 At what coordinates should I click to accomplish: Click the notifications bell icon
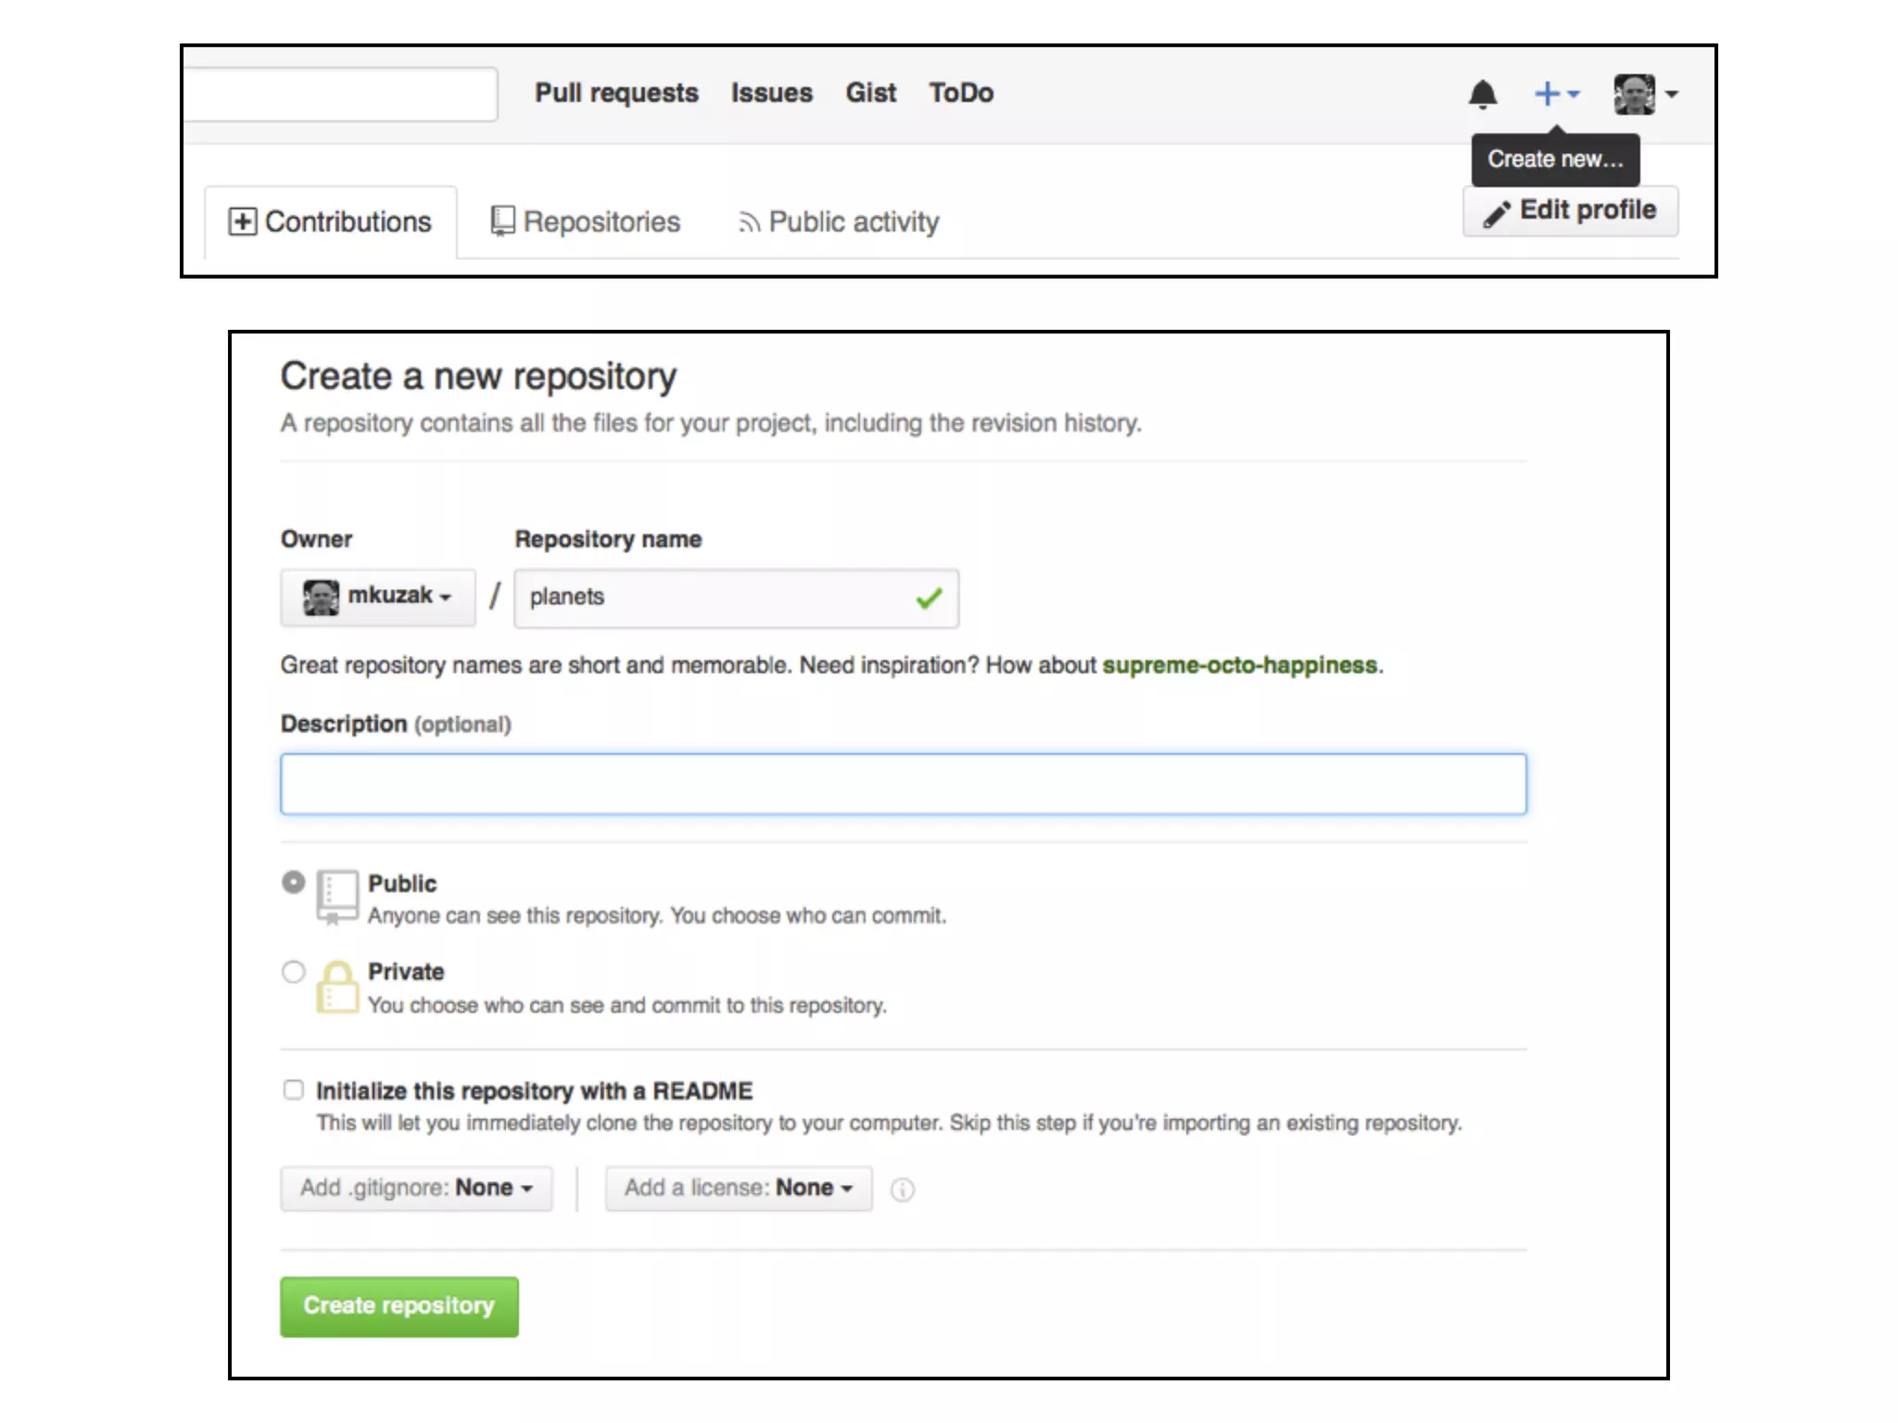tap(1483, 94)
